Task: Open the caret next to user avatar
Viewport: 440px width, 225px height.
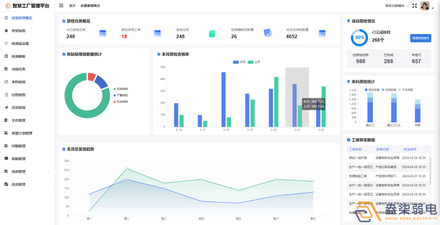Action: (432, 8)
